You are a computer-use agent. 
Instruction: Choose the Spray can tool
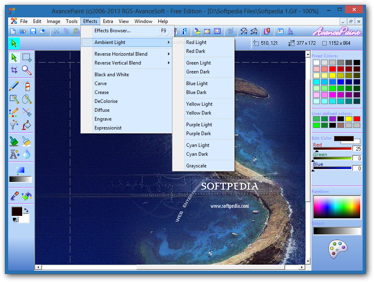[x=27, y=86]
